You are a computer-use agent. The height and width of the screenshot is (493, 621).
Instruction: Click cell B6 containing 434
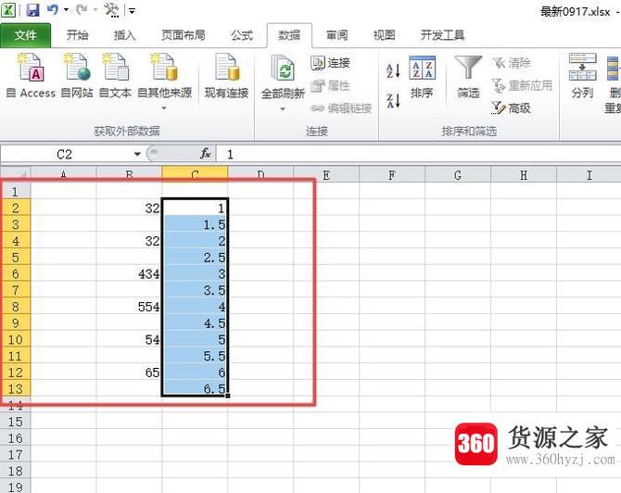(x=129, y=273)
